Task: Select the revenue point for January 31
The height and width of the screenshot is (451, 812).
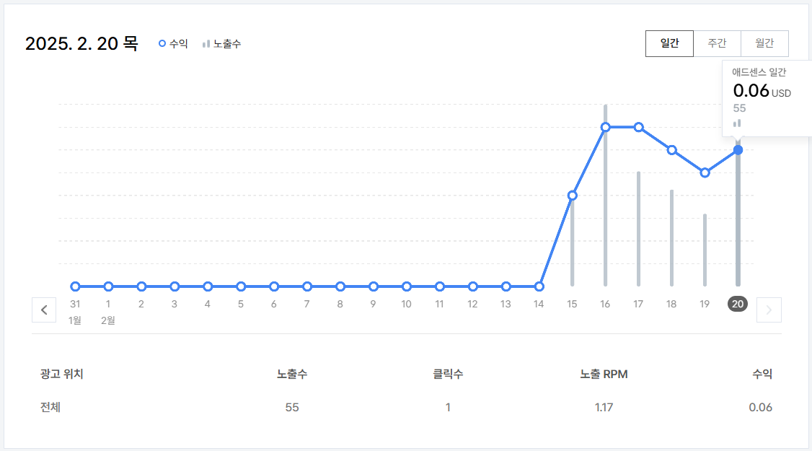Action: point(75,286)
